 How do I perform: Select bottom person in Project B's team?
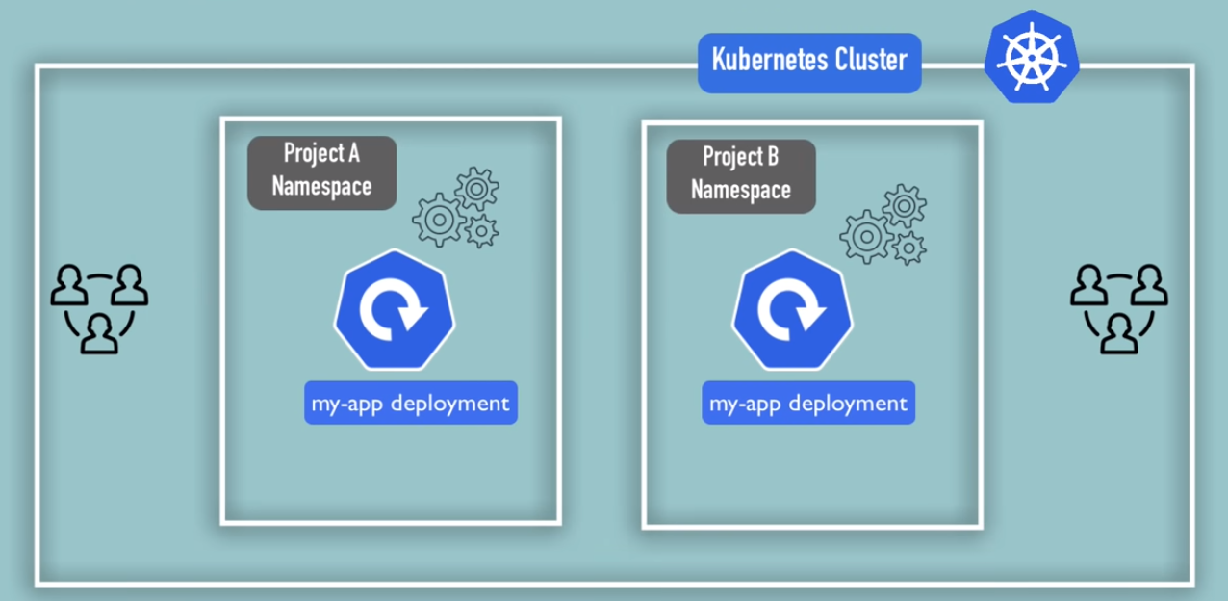1118,333
